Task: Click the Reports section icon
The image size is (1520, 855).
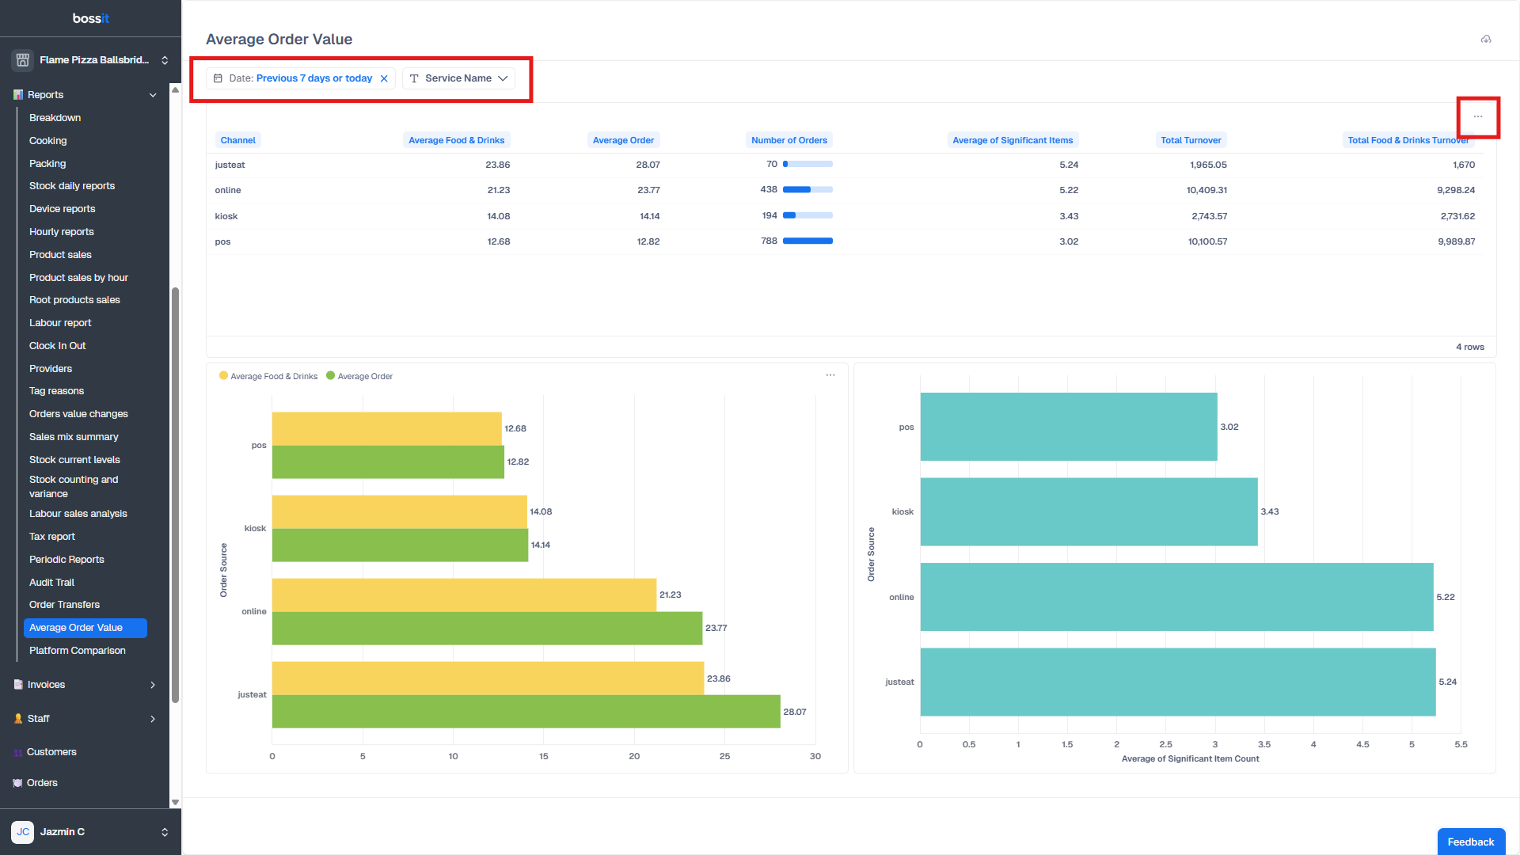Action: pos(18,95)
